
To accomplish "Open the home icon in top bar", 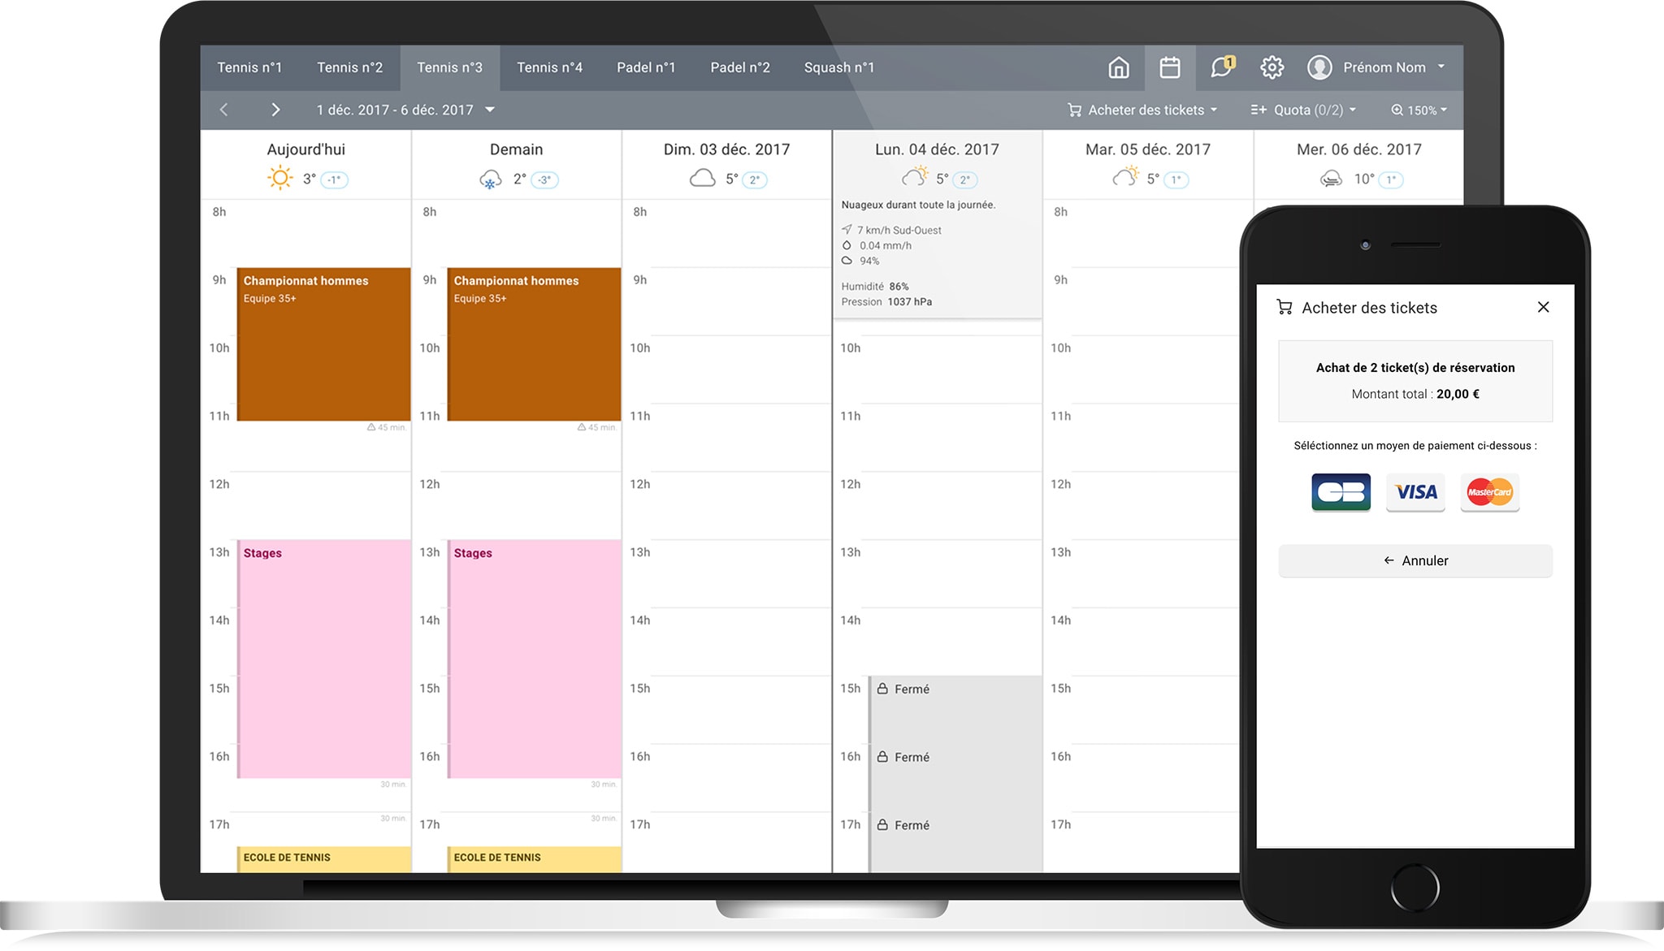I will click(1119, 67).
